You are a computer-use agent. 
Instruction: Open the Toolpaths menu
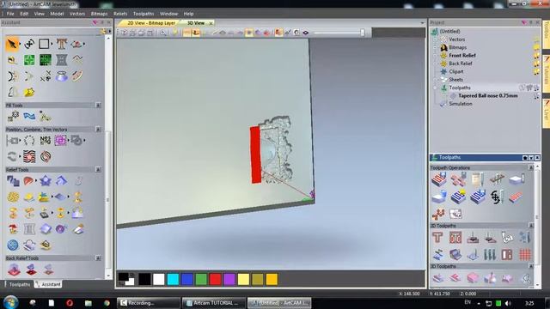(x=144, y=14)
